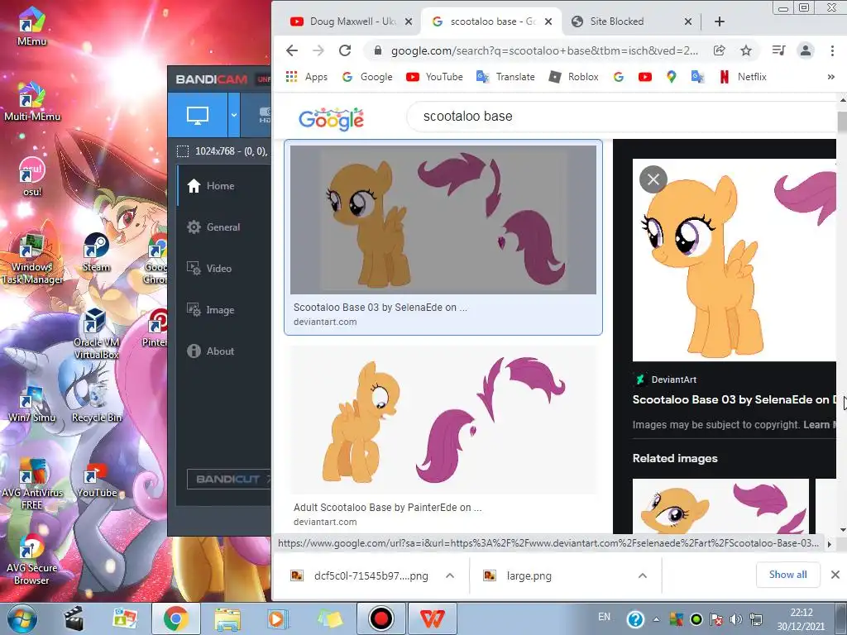Open Bandicam About section
847x635 pixels.
tap(210, 351)
